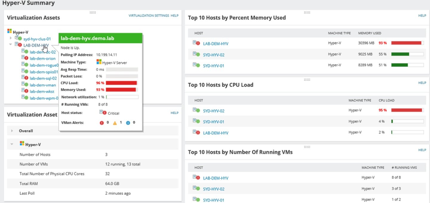
Task: Click the Hyper-V Server logo icon in the tooltip
Action: 99,62
